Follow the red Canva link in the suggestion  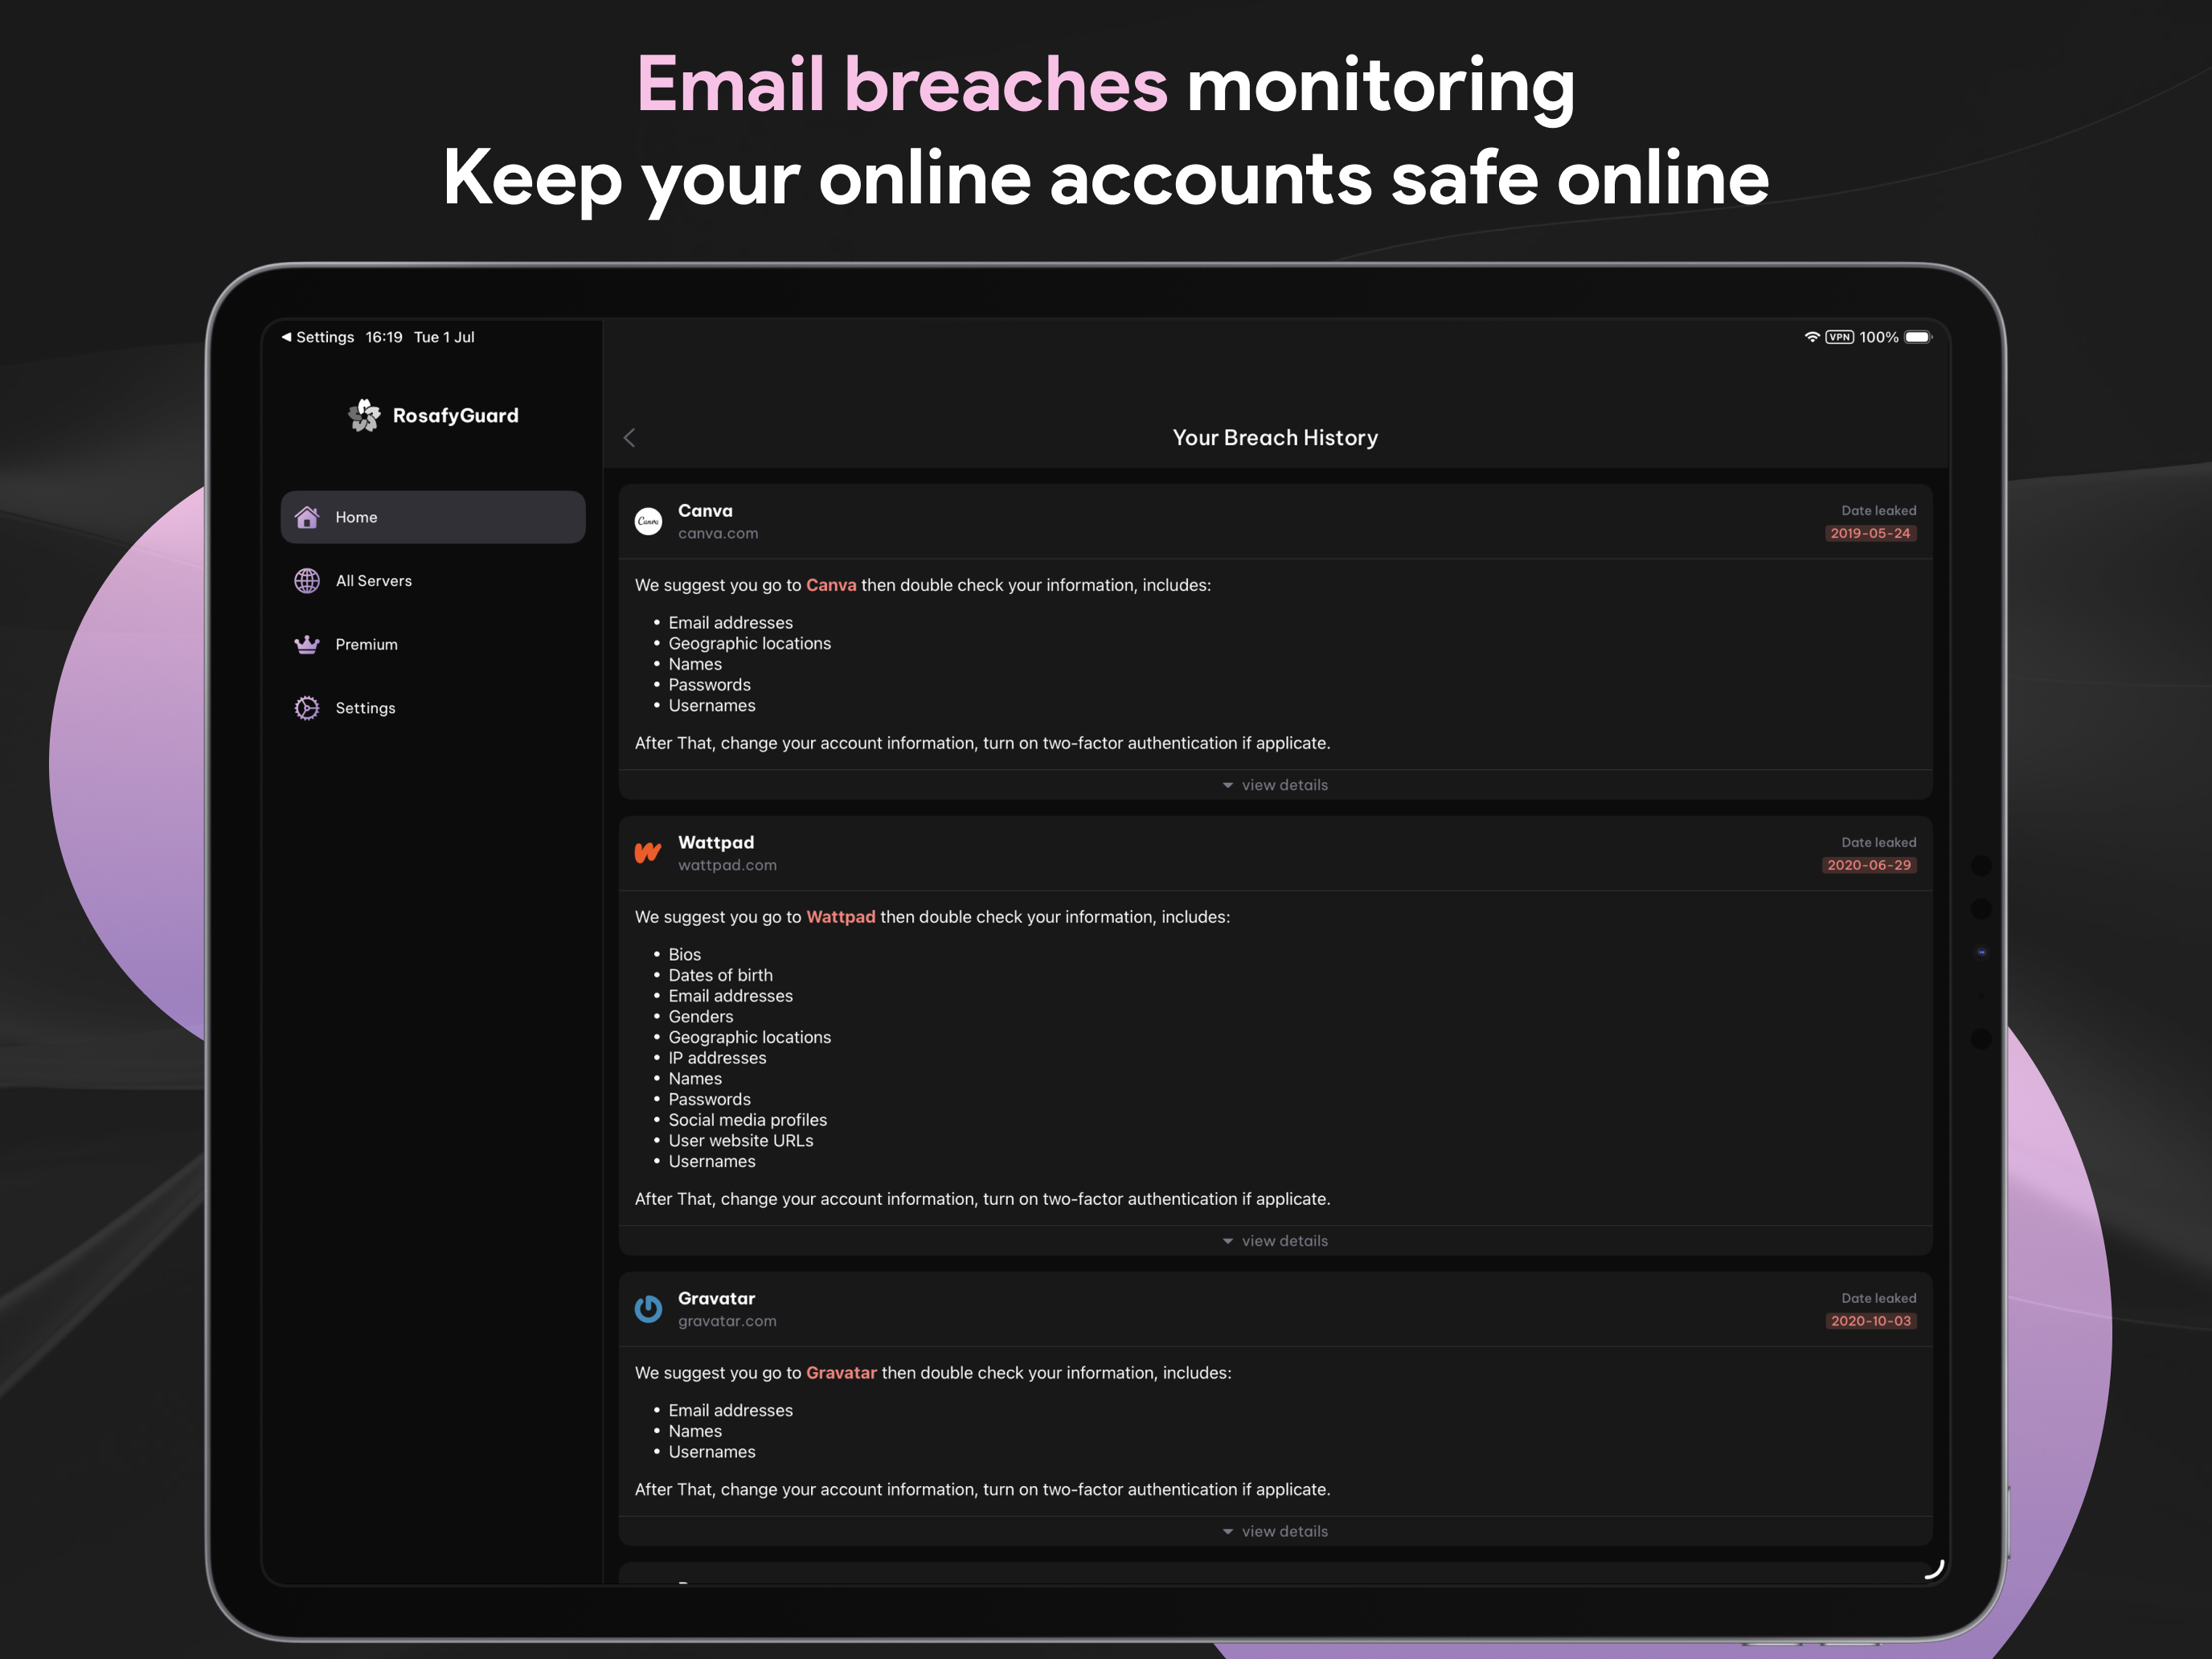(x=831, y=585)
